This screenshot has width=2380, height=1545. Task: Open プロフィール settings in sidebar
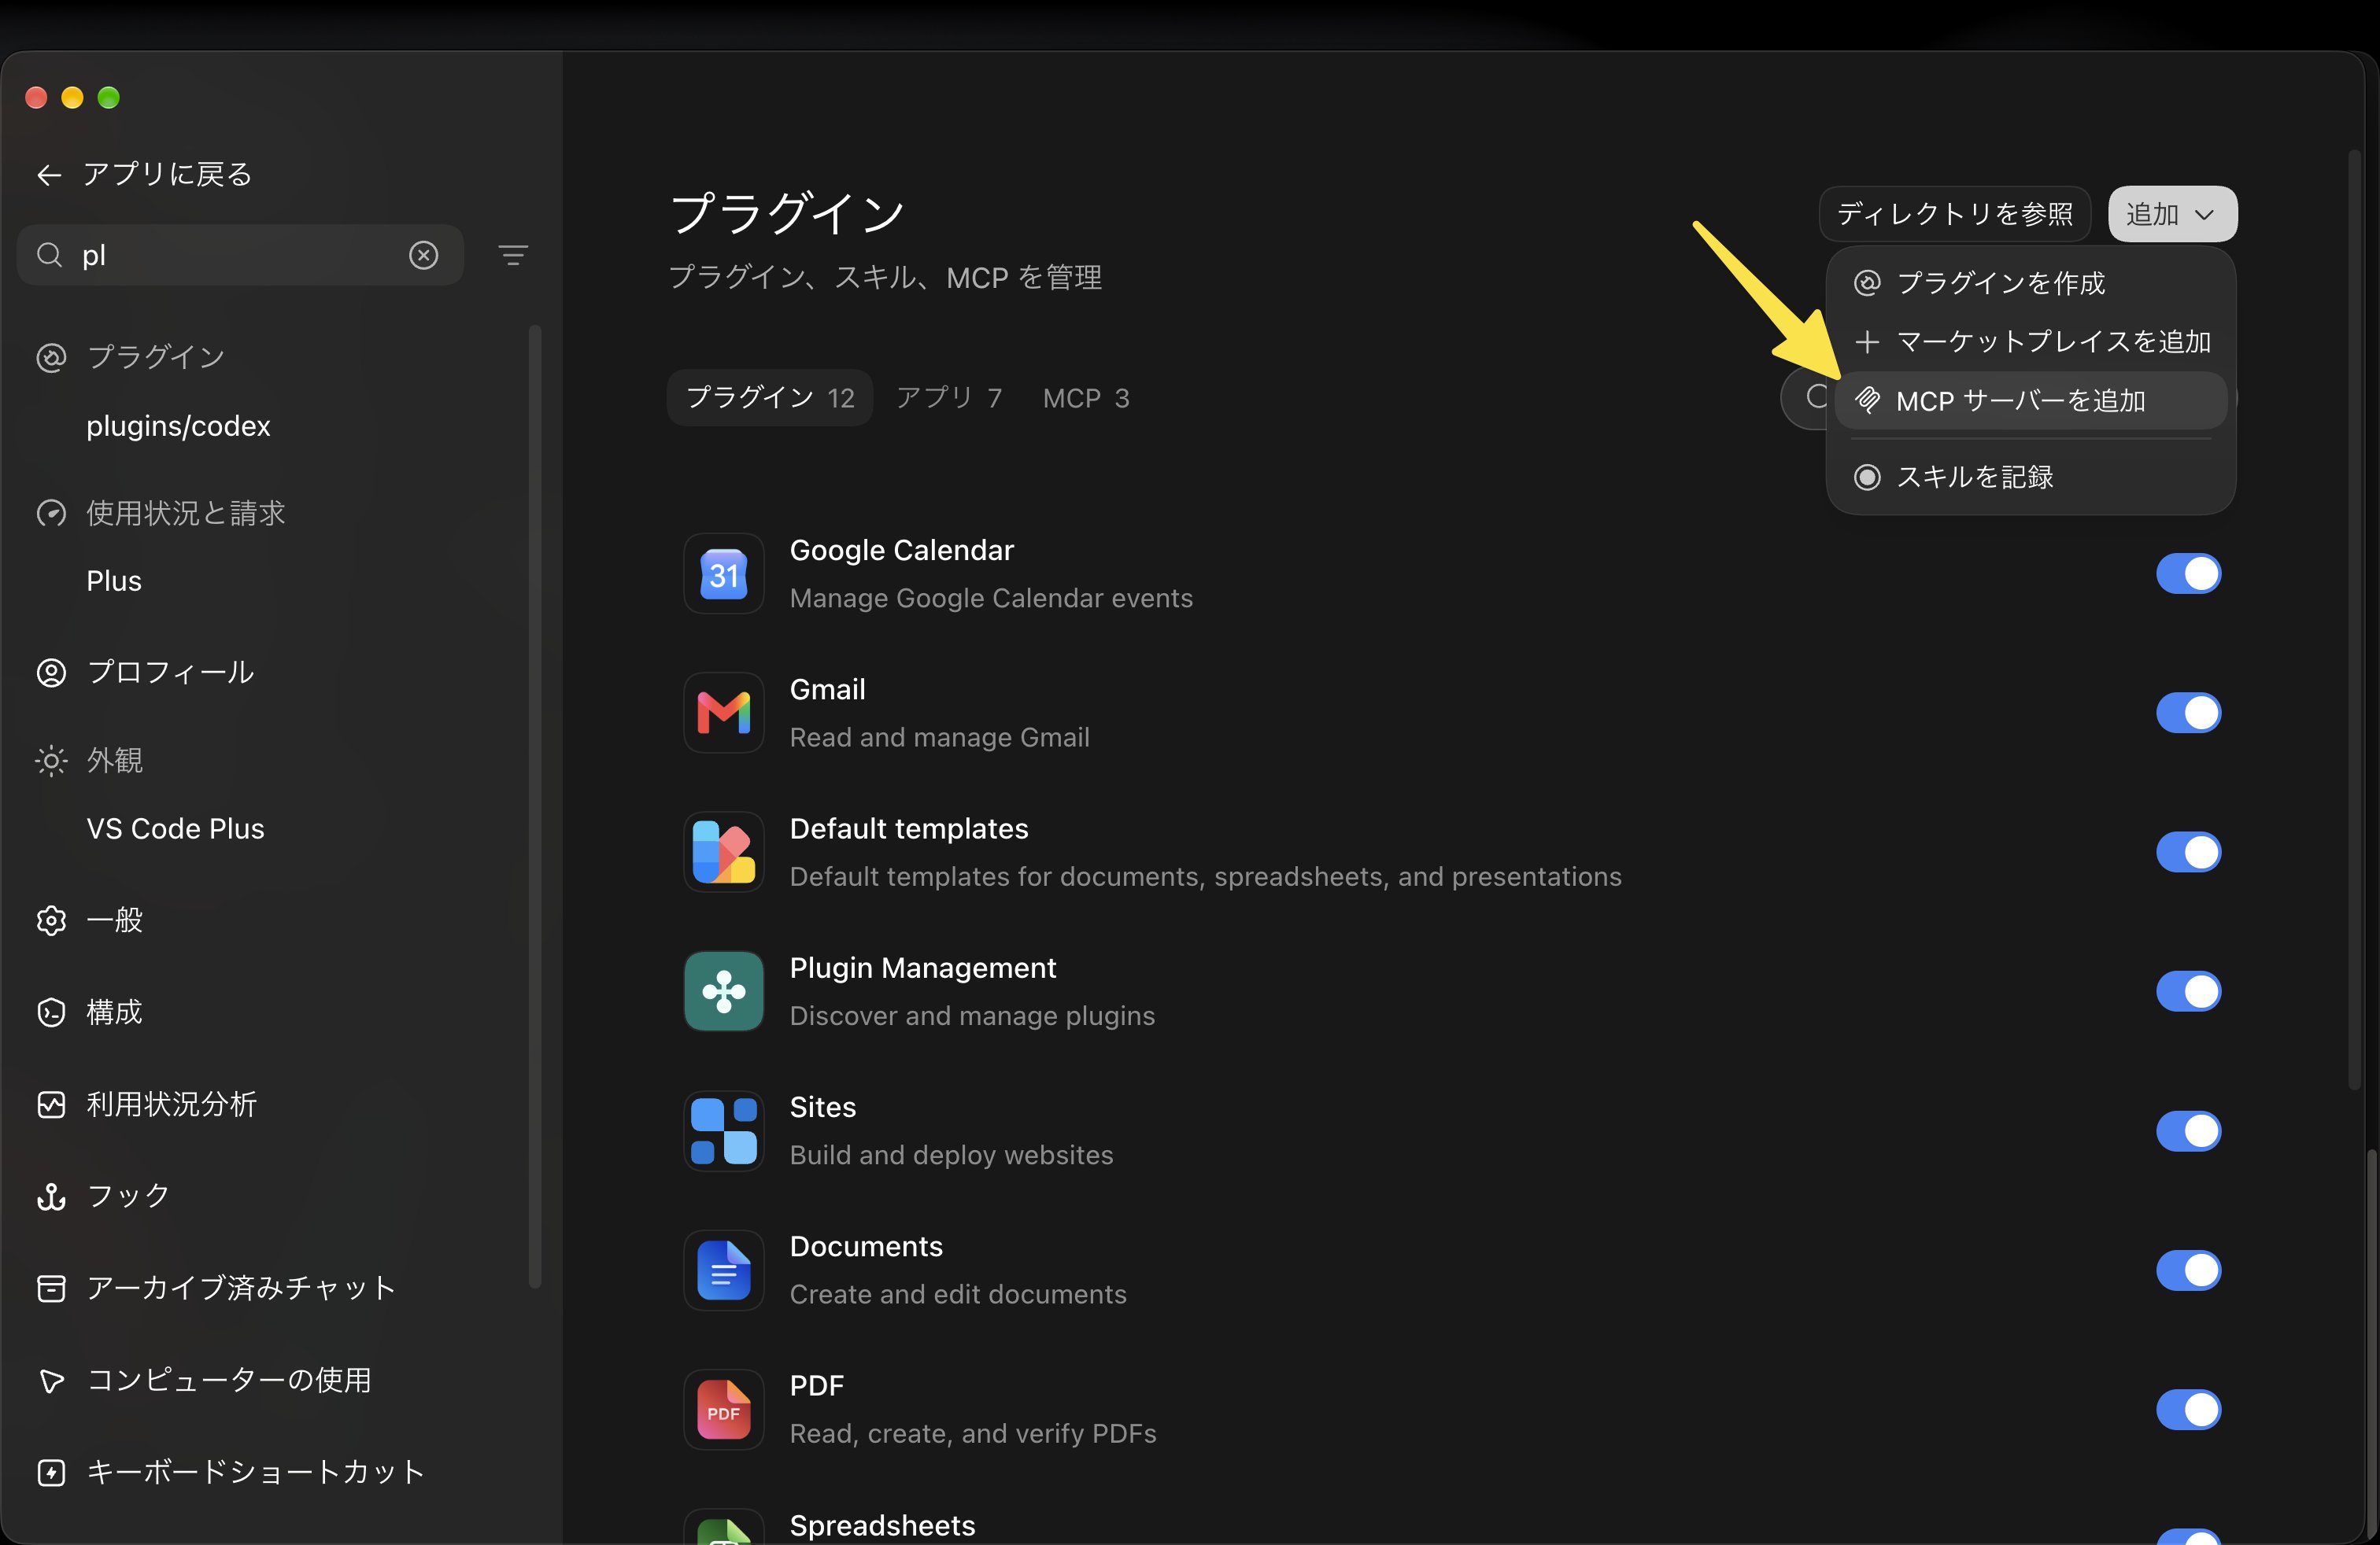coord(146,672)
